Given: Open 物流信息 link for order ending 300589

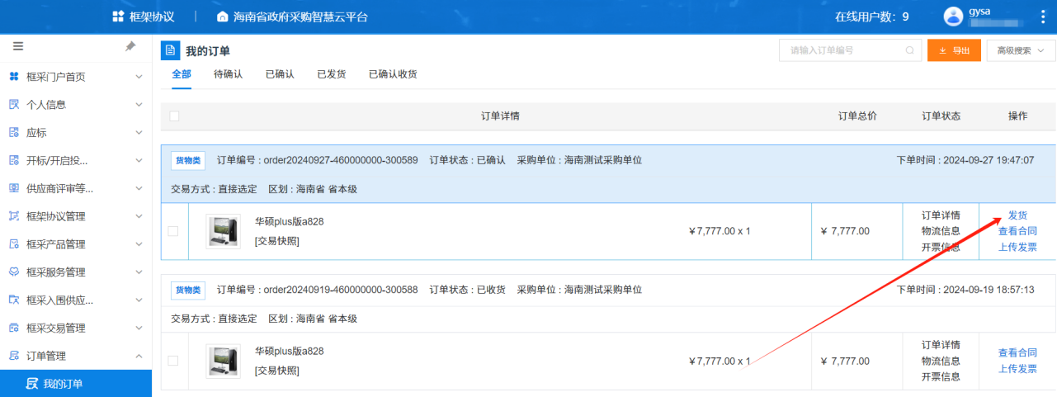Looking at the screenshot, I should coord(941,231).
